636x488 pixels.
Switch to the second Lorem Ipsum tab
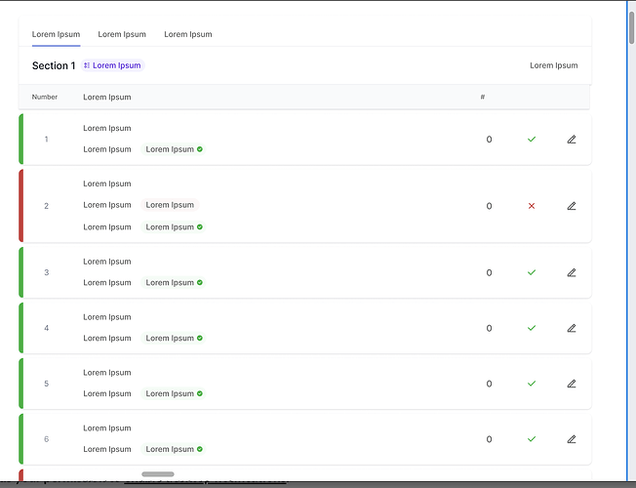pos(122,34)
